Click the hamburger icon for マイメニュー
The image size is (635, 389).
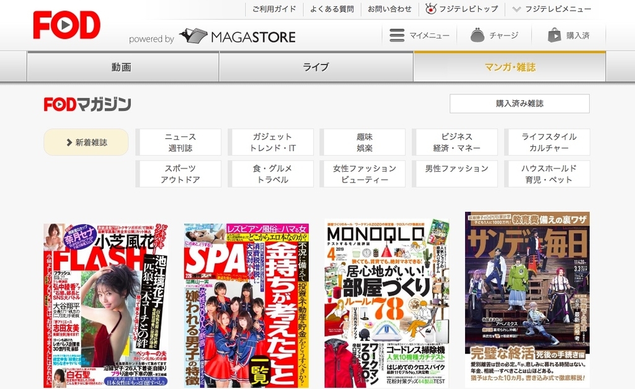coord(397,35)
